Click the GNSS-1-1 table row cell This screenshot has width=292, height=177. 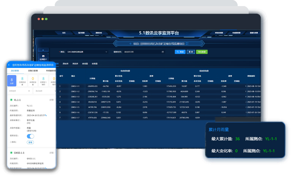pos(75,86)
